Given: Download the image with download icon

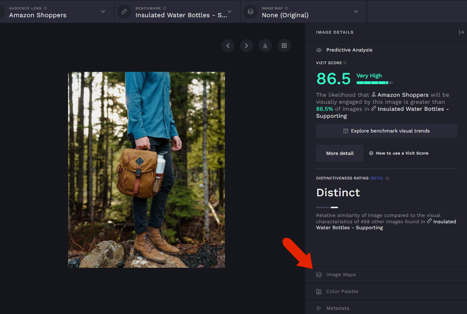Looking at the screenshot, I should point(265,46).
